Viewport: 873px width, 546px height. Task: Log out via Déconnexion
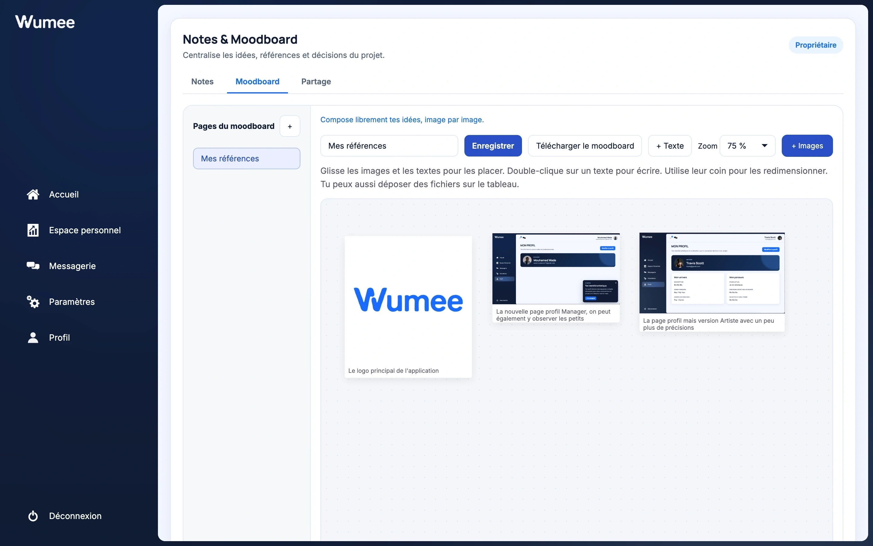[75, 516]
